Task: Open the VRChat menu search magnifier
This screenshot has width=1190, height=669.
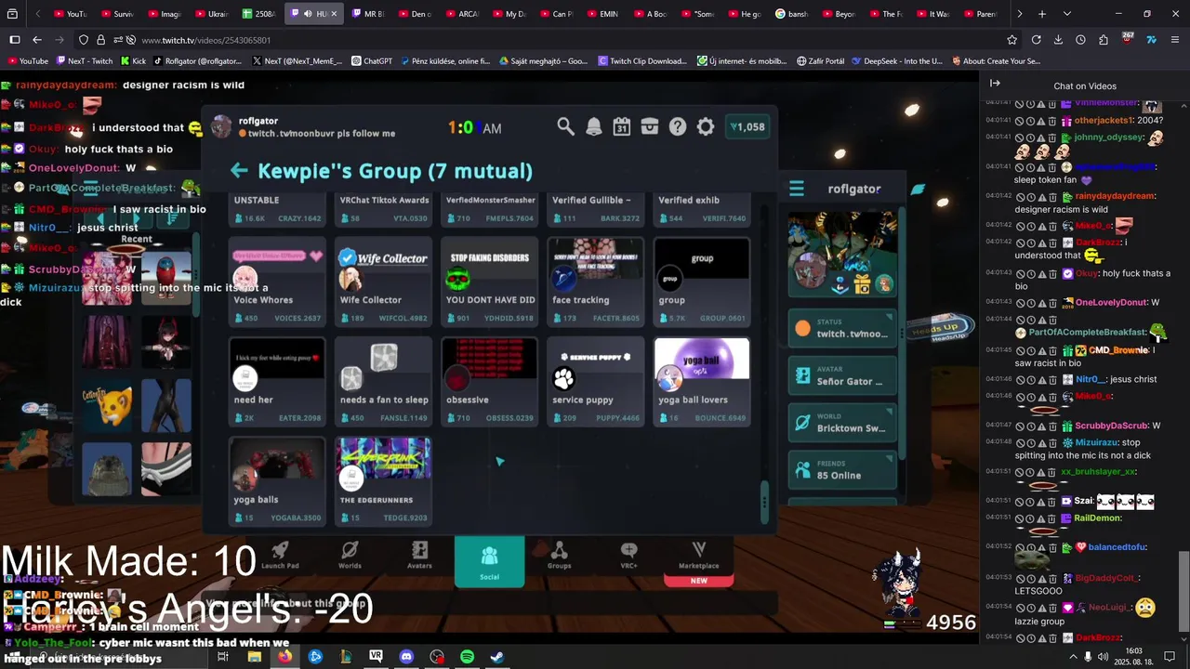Action: 565,126
